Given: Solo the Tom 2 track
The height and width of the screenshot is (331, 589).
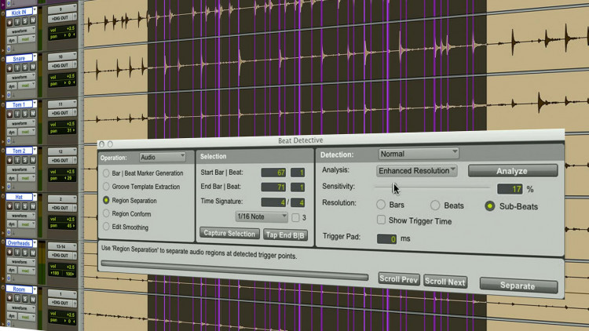Looking at the screenshot, I should (25, 160).
